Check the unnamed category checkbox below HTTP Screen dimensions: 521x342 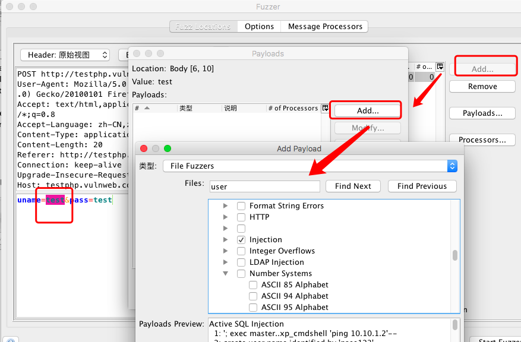pyautogui.click(x=241, y=229)
